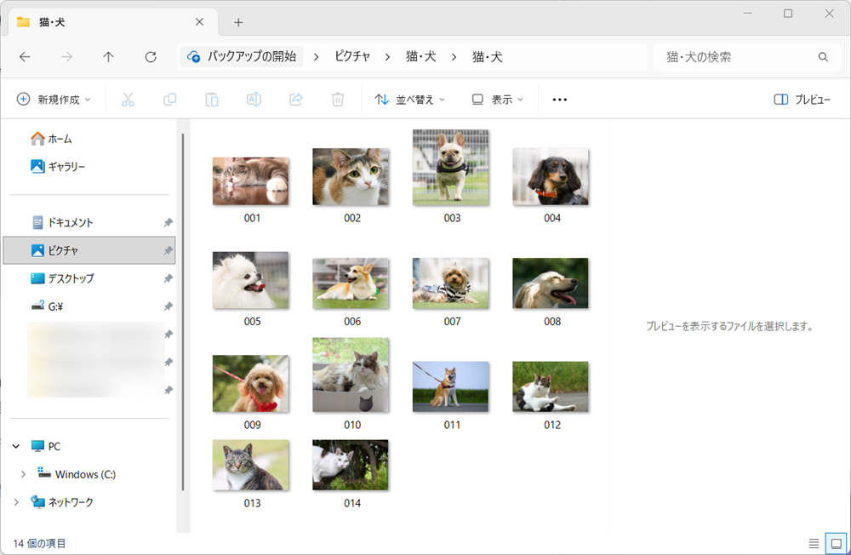Viewport: 851px width, 555px height.
Task: Select the Rename icon in the toolbar
Action: coord(253,99)
